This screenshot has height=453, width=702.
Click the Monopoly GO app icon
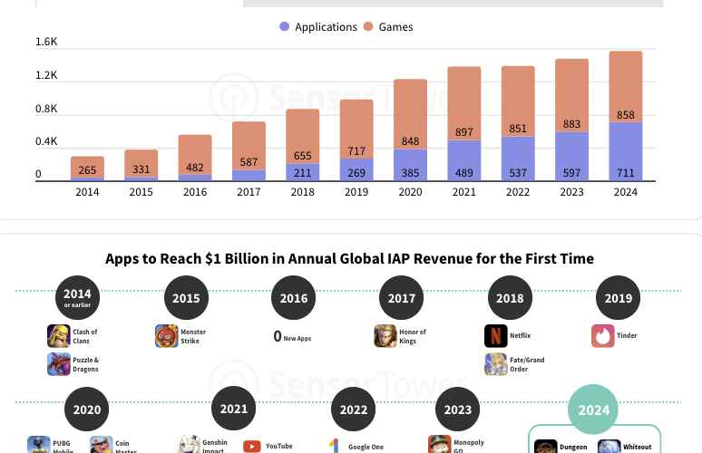(440, 444)
